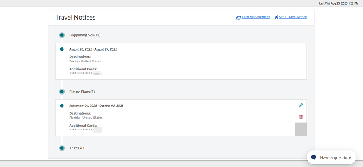
Task: Click the Happening Now (1) section label
Action: [85, 35]
